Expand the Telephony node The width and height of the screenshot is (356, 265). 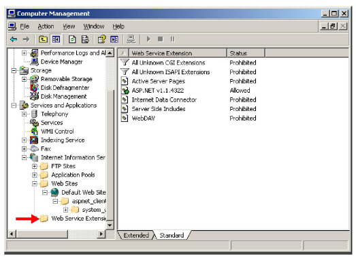(x=24, y=114)
